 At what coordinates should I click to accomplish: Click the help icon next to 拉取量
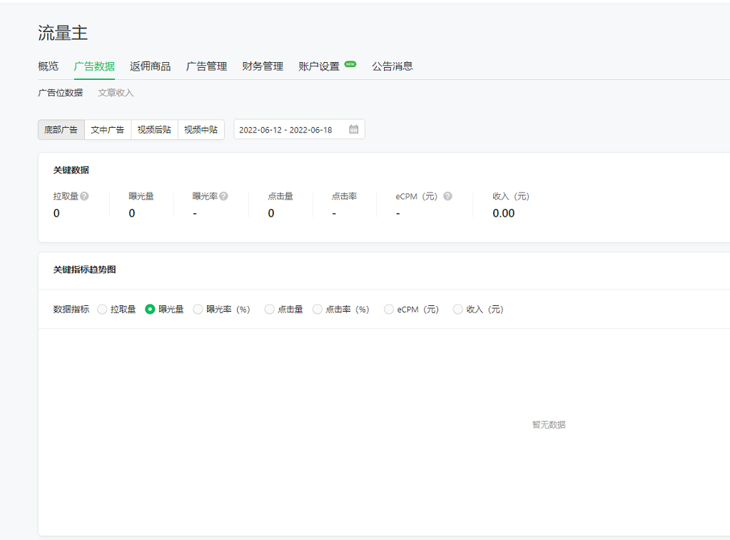click(x=85, y=196)
